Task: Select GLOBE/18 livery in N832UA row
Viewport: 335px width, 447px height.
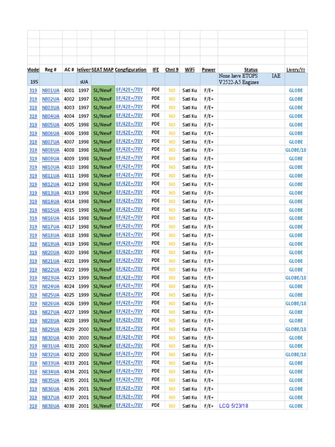Action: (296, 354)
